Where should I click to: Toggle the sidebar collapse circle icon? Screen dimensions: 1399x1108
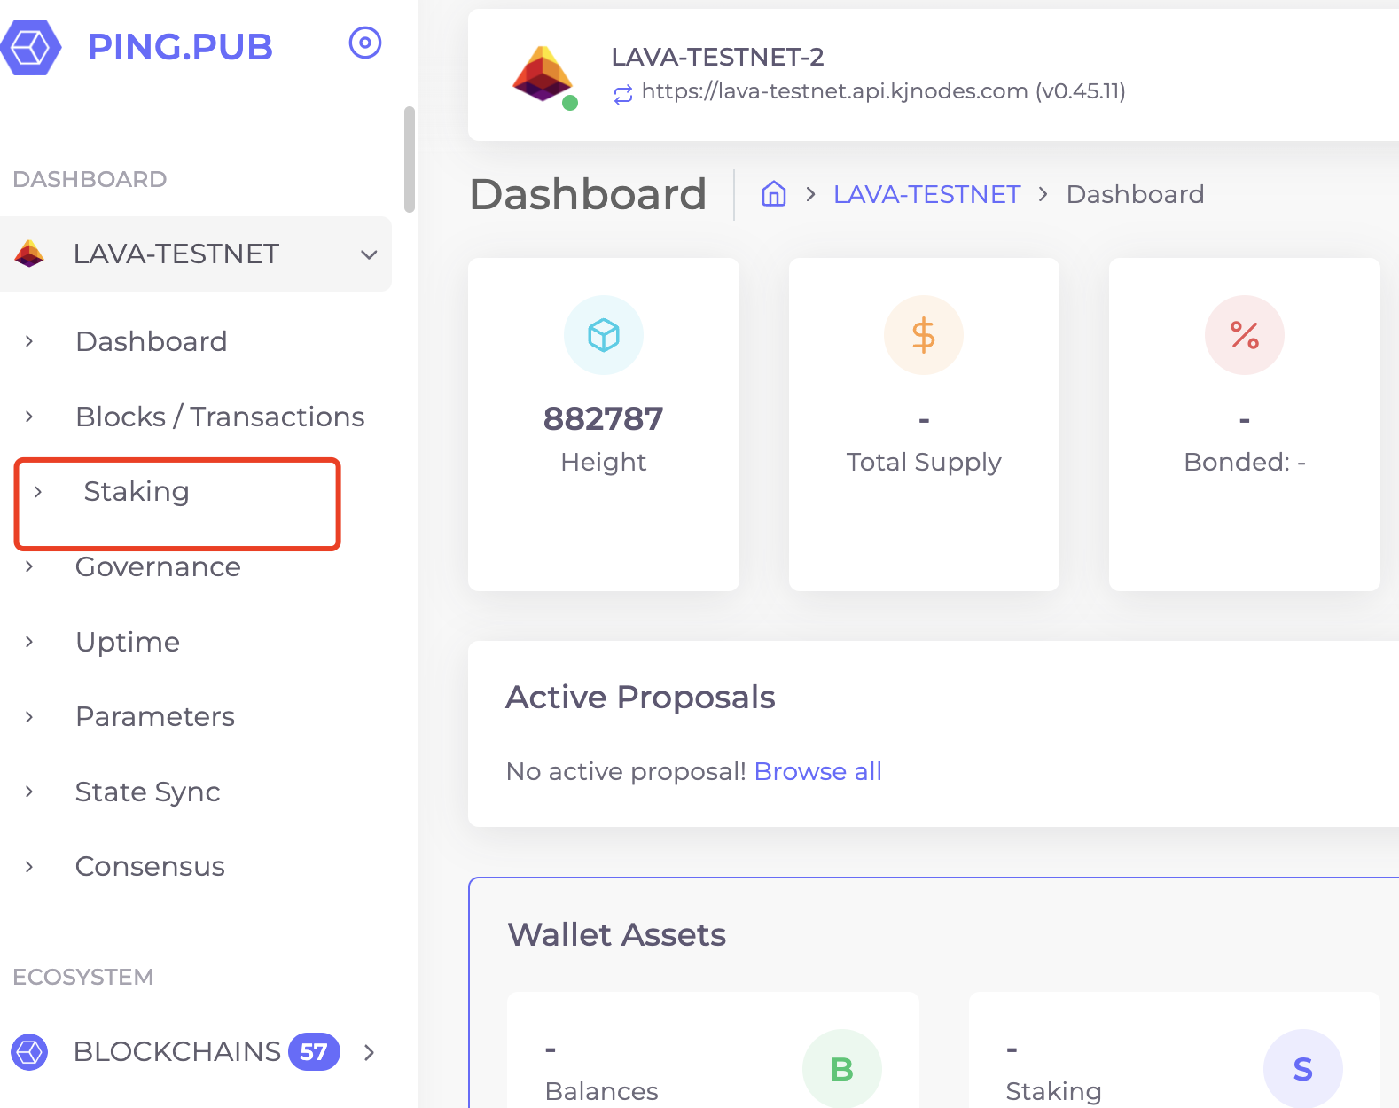365,43
